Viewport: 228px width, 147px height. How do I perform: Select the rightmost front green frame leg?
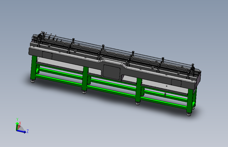[190, 101]
